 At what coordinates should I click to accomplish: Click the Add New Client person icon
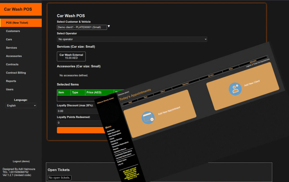point(235,89)
